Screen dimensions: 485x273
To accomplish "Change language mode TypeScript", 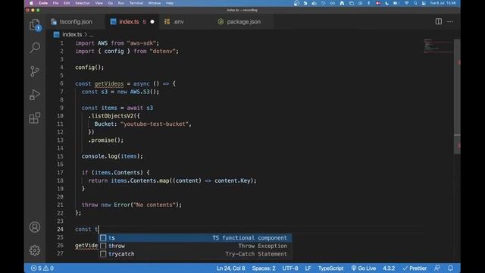I will (330, 268).
